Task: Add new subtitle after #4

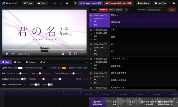Action: pos(91,83)
